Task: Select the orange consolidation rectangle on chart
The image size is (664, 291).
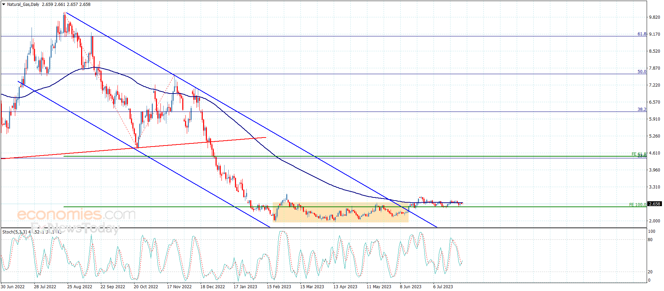Action: pos(341,212)
